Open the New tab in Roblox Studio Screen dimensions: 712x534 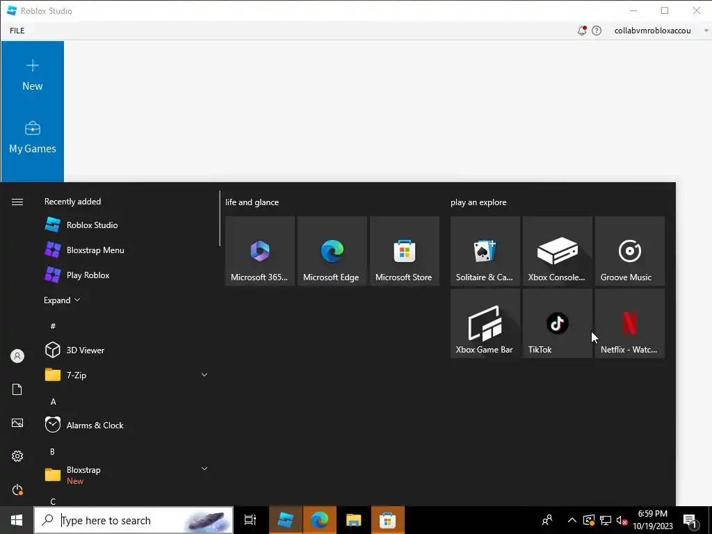point(32,75)
